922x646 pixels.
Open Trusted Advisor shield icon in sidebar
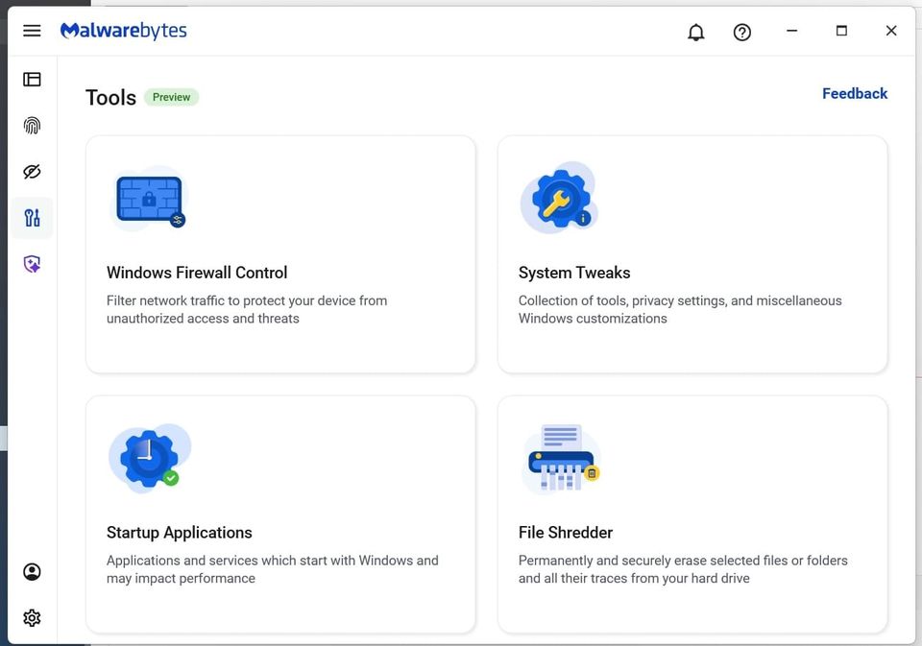pyautogui.click(x=32, y=263)
